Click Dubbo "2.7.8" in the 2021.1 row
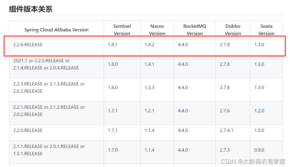Viewport: 290px width, 167px height. (x=225, y=64)
